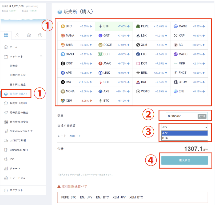Open 販売所（売却） in sidebar
The width and height of the screenshot is (215, 206).
pos(18,103)
